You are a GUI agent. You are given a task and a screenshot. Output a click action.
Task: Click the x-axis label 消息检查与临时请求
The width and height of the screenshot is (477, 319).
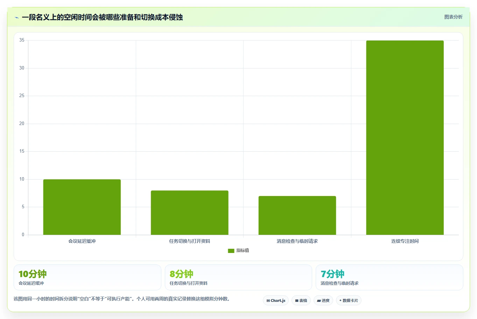point(297,241)
